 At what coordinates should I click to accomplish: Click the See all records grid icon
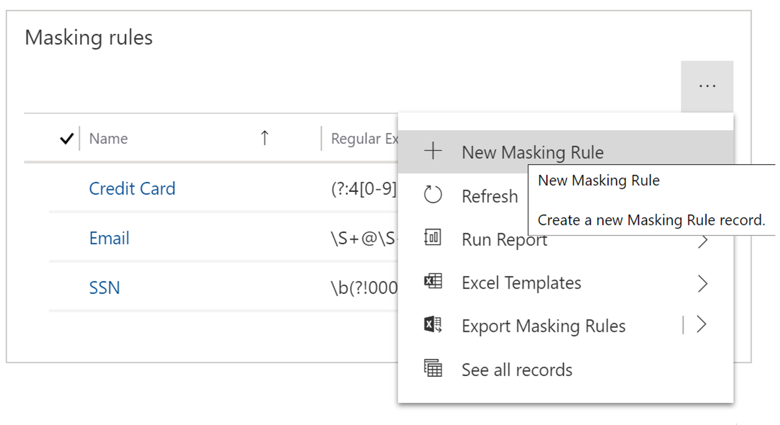point(433,368)
